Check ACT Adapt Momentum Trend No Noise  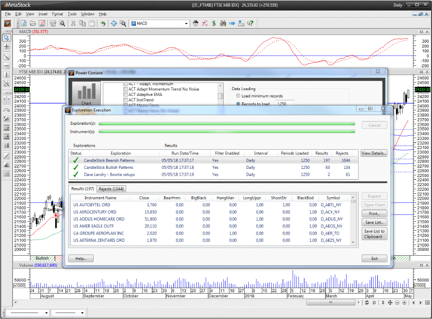click(x=125, y=89)
